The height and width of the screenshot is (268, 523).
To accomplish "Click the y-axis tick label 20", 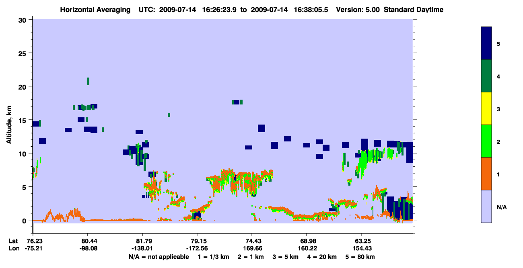I will tap(23, 86).
